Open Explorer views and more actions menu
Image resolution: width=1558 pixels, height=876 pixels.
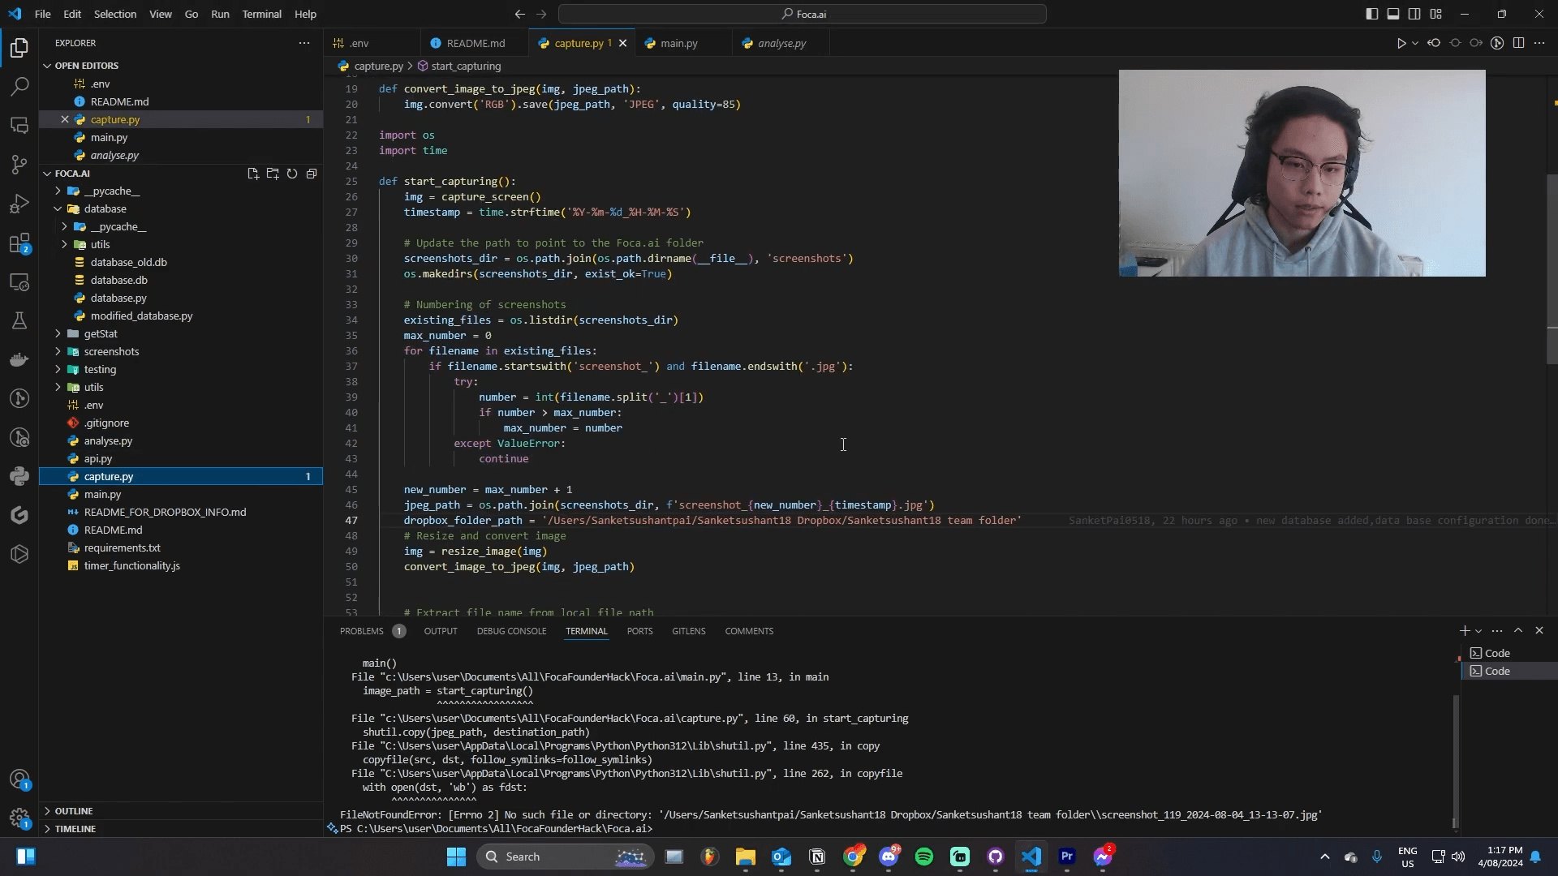point(303,43)
